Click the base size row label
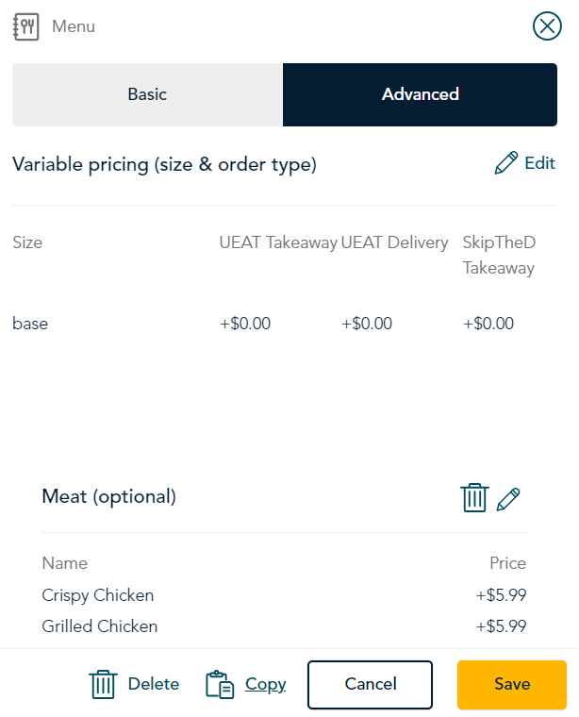 30,324
